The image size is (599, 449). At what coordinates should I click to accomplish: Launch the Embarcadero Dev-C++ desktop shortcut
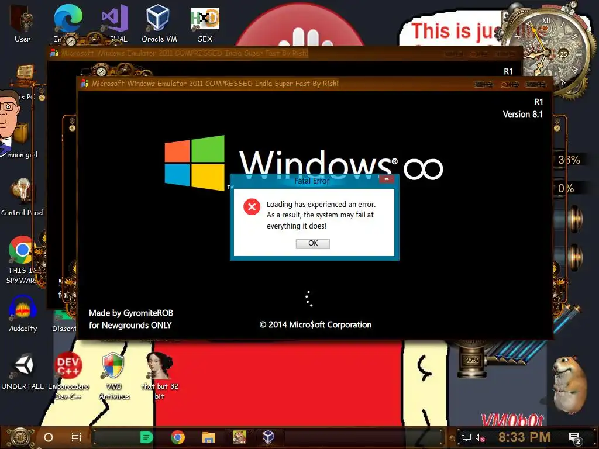[x=68, y=376]
